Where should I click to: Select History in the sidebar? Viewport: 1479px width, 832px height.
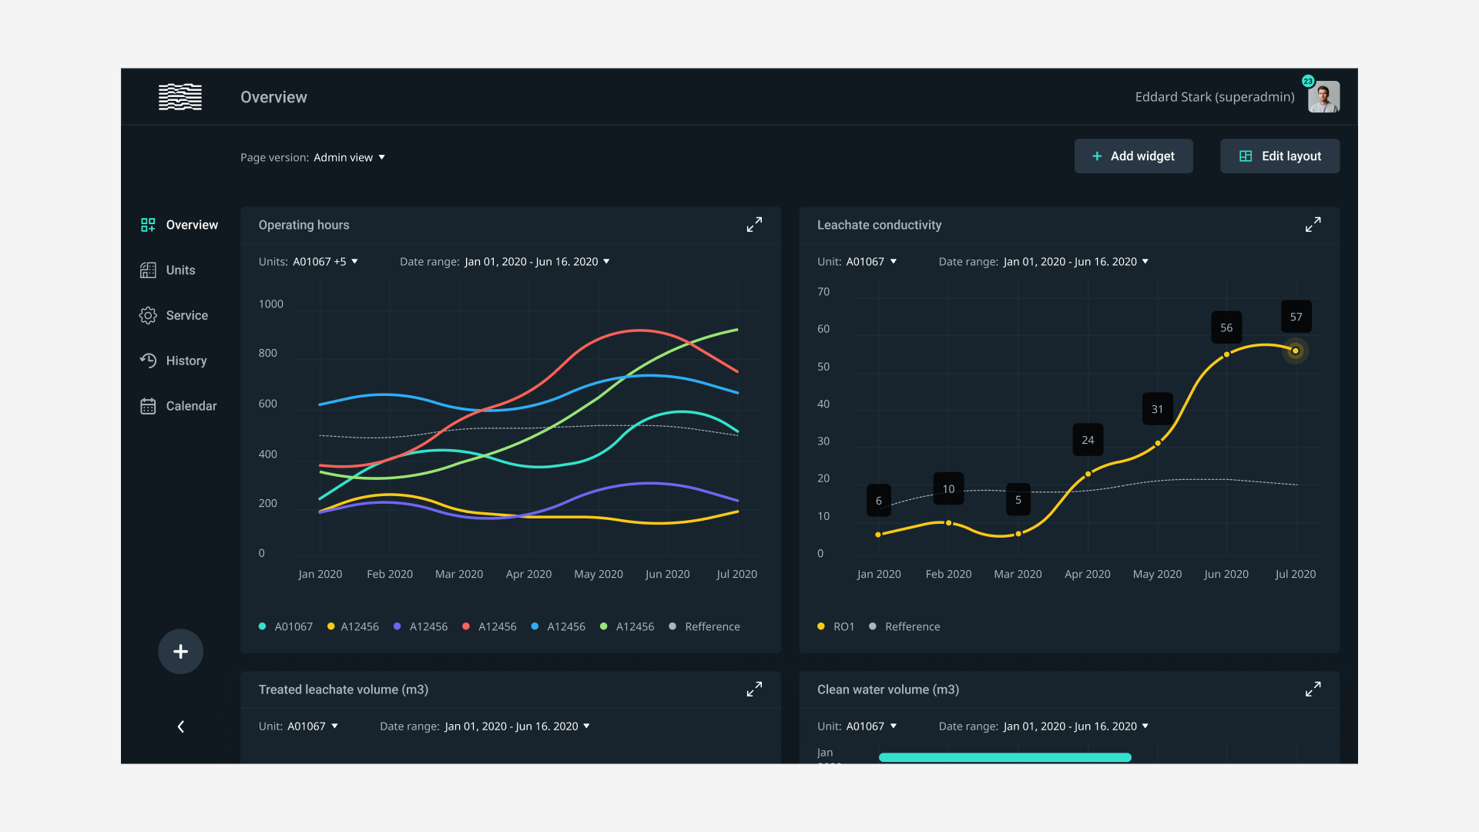(186, 360)
